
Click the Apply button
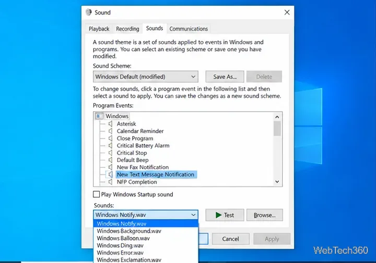pos(272,239)
